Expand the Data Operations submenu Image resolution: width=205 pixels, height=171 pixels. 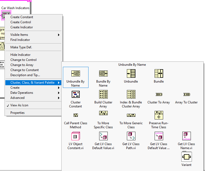(34, 93)
